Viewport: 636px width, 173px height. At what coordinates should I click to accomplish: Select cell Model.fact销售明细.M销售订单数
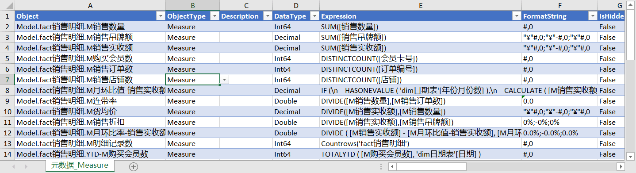[x=90, y=69]
